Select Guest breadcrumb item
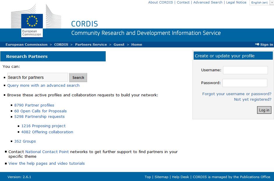 point(119,45)
